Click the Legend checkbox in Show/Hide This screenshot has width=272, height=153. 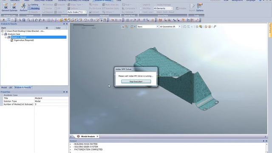(x=141, y=5)
